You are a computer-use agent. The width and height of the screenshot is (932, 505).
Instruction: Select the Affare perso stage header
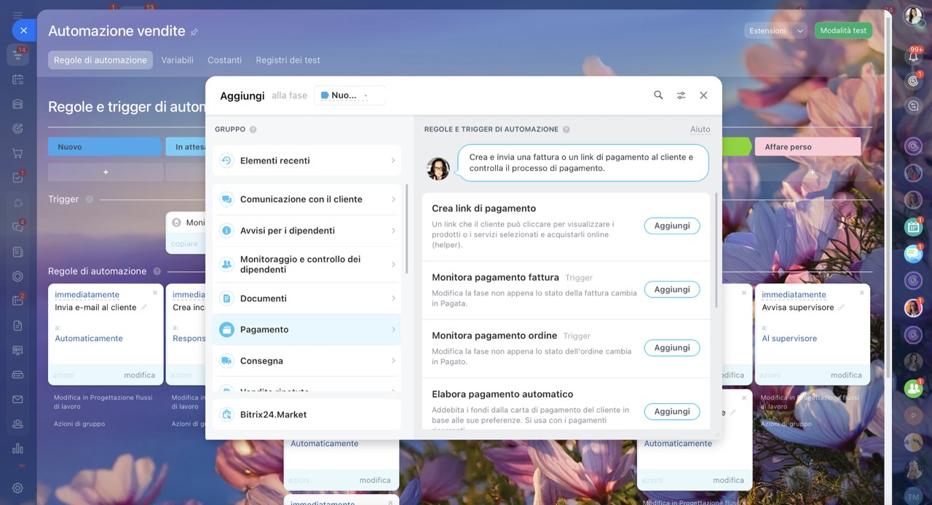807,146
